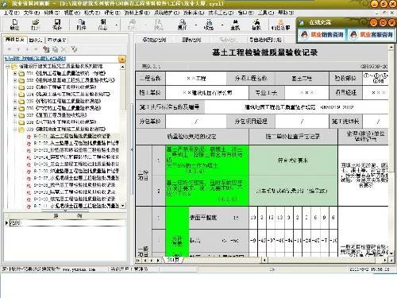Open the 筑业客服咨询 customer service button
The image size is (397, 298).
click(x=371, y=35)
